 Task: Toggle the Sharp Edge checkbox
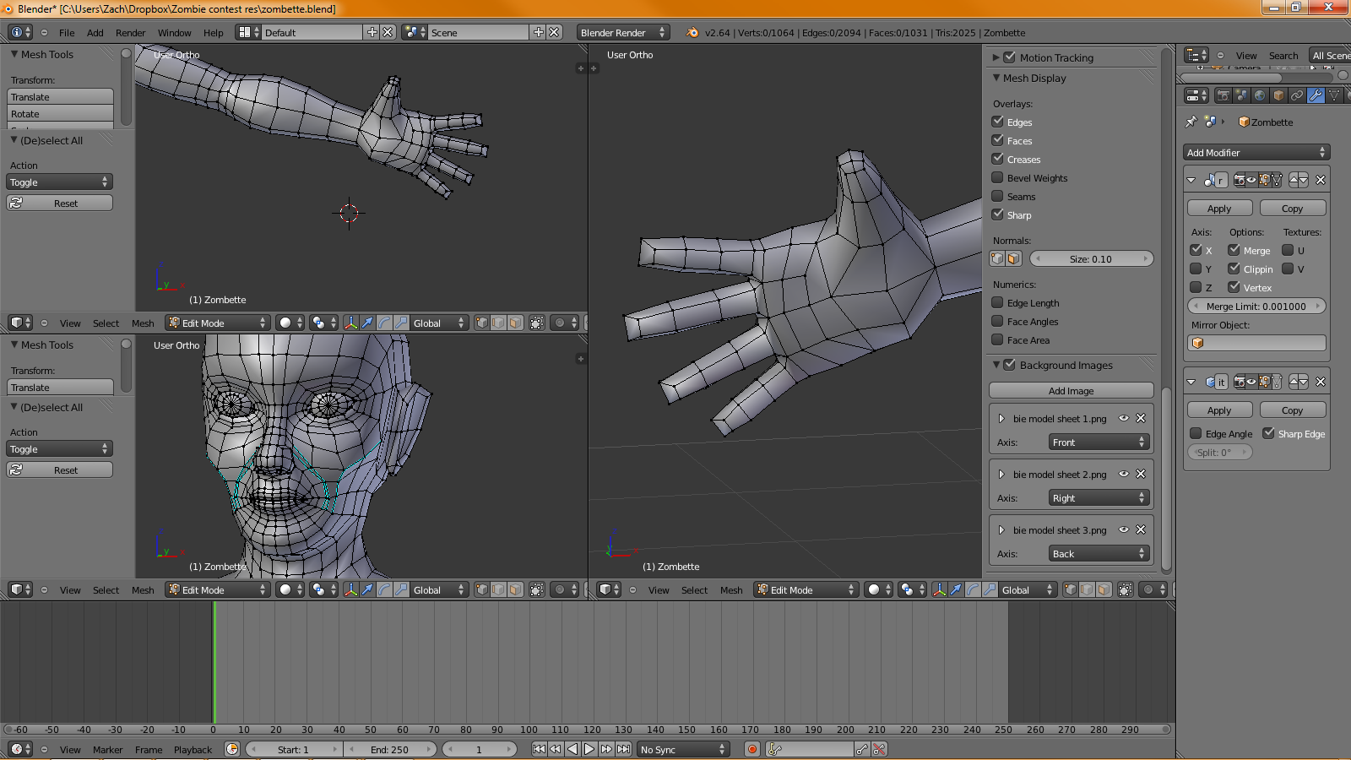point(1268,433)
